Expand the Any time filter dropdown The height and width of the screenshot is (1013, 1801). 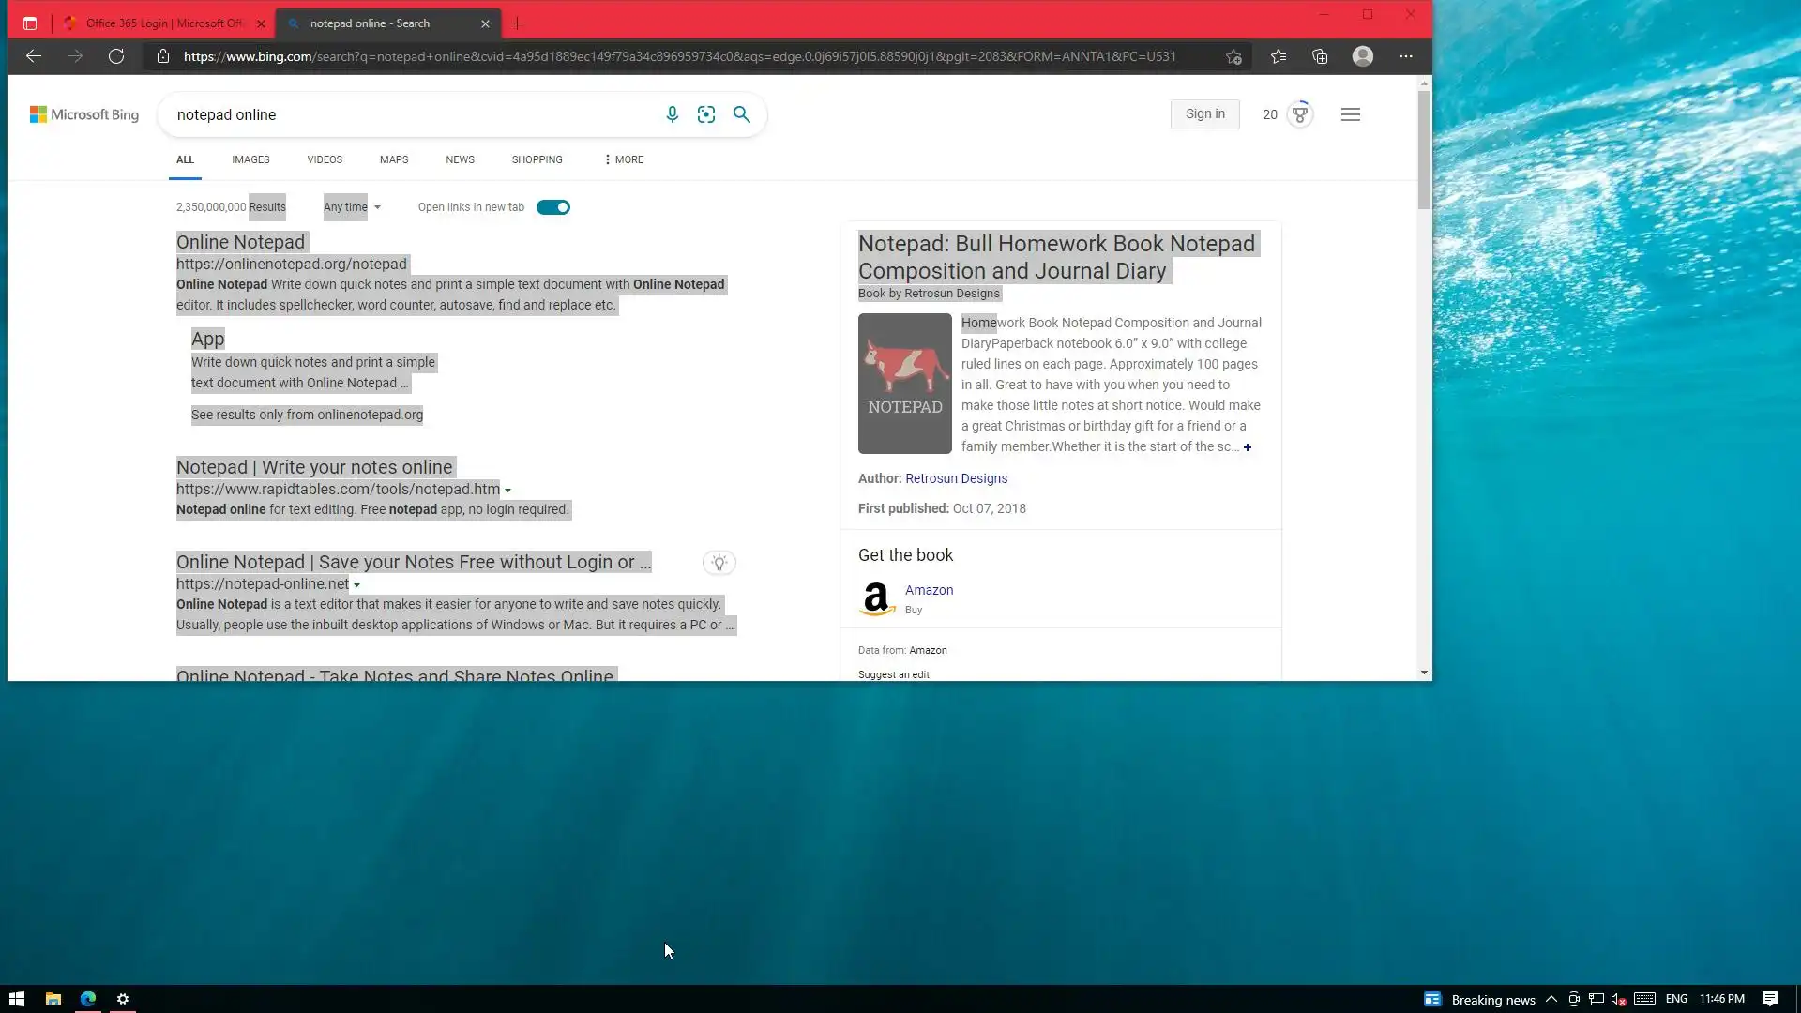pyautogui.click(x=352, y=207)
